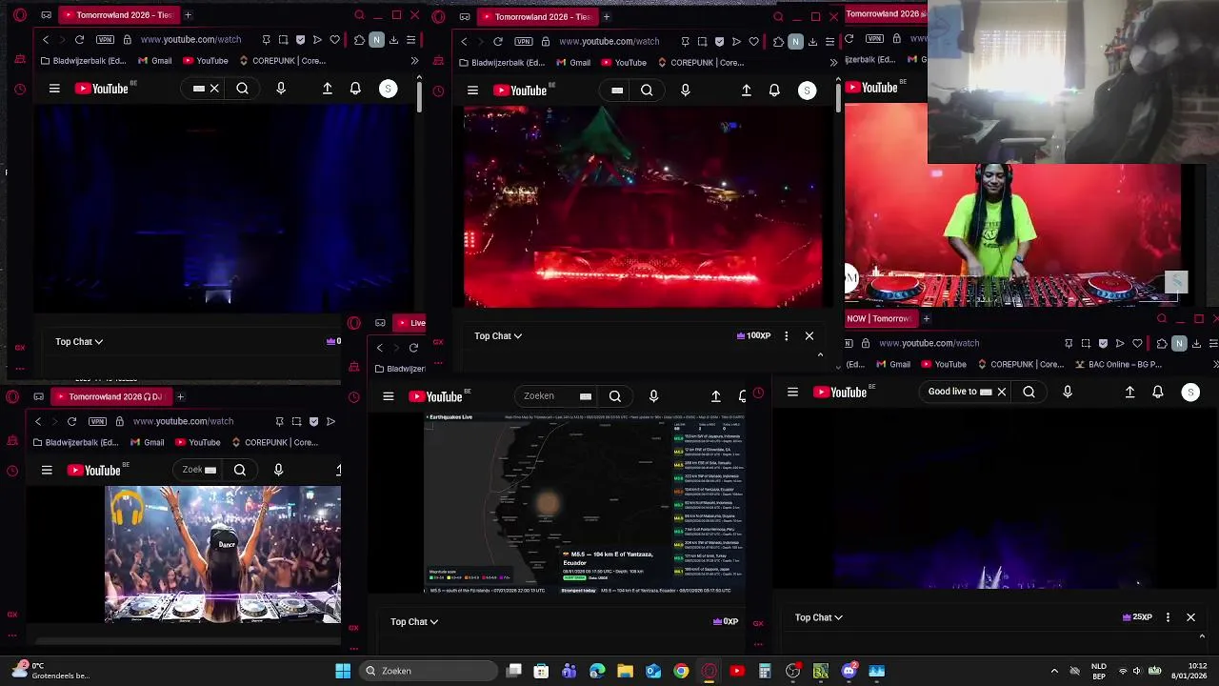Open YouTube create upload icon in top-left window
The width and height of the screenshot is (1219, 686).
pos(327,89)
